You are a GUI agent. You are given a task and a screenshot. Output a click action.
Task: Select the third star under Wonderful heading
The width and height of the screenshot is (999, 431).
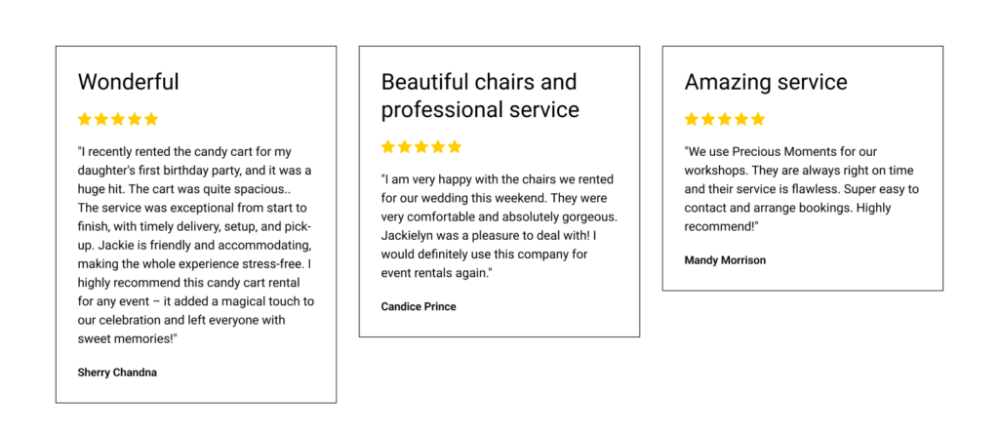pos(118,119)
